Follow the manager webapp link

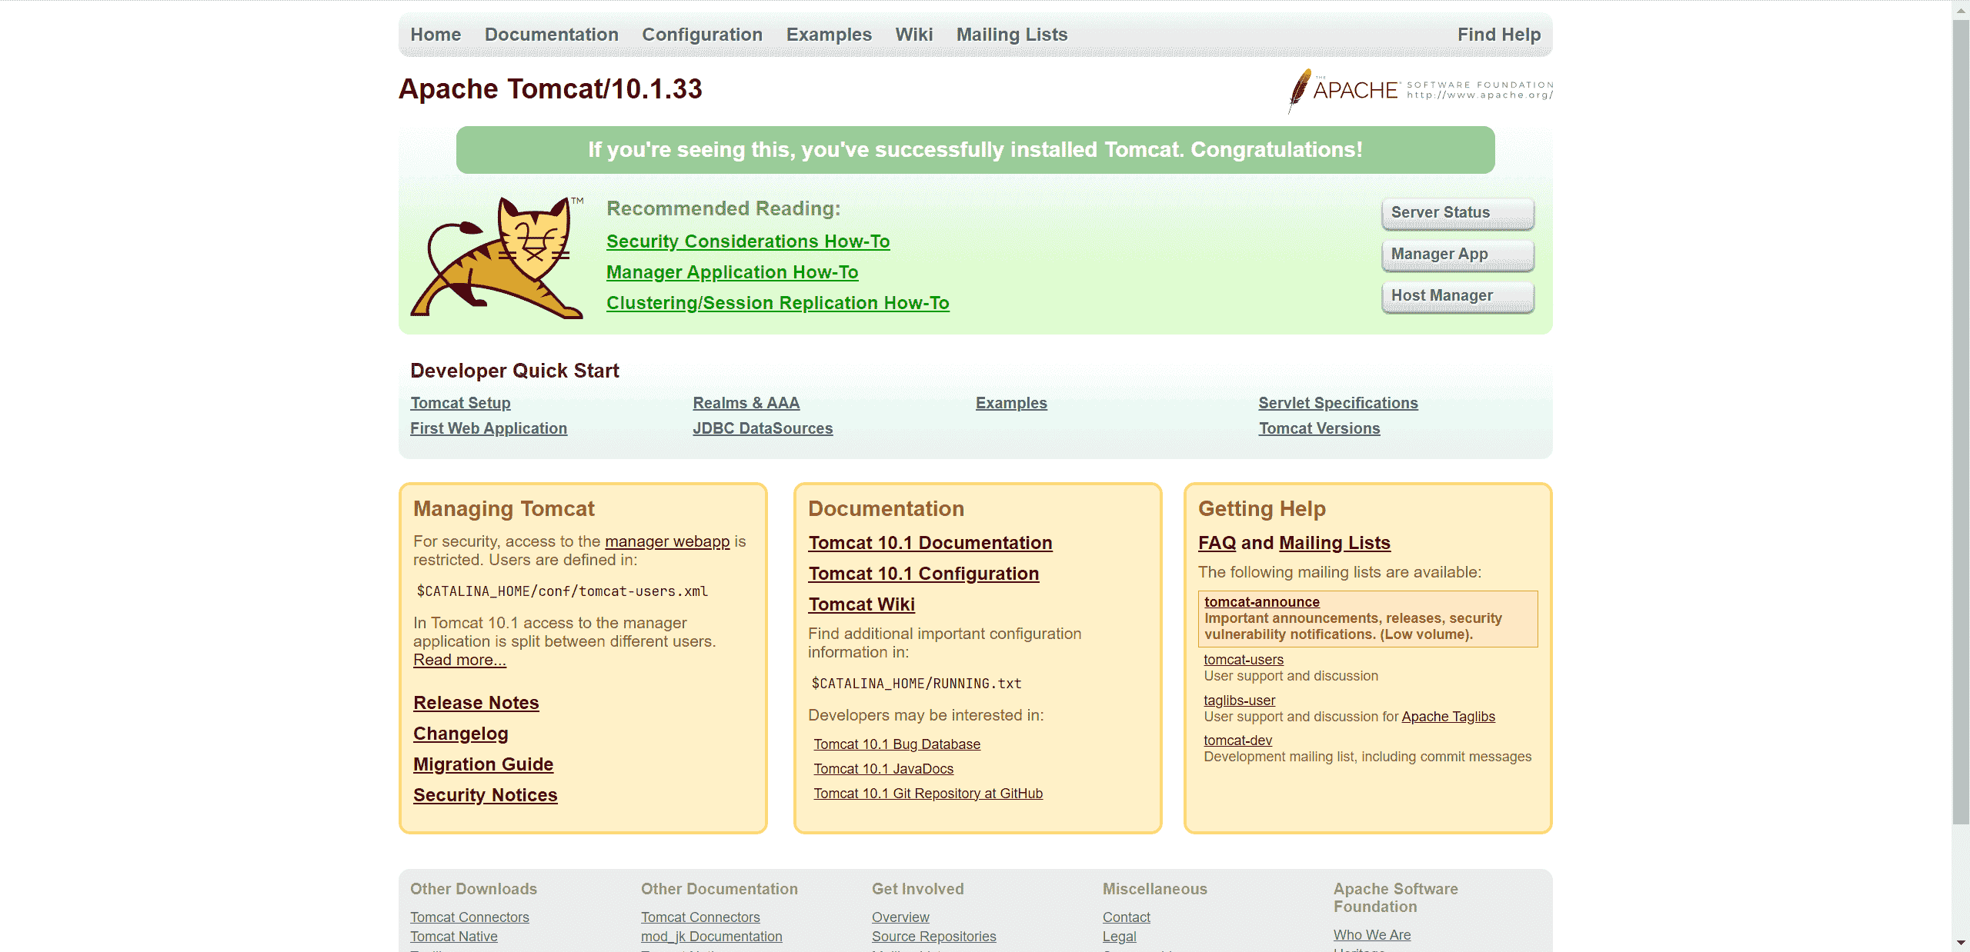pyautogui.click(x=667, y=541)
